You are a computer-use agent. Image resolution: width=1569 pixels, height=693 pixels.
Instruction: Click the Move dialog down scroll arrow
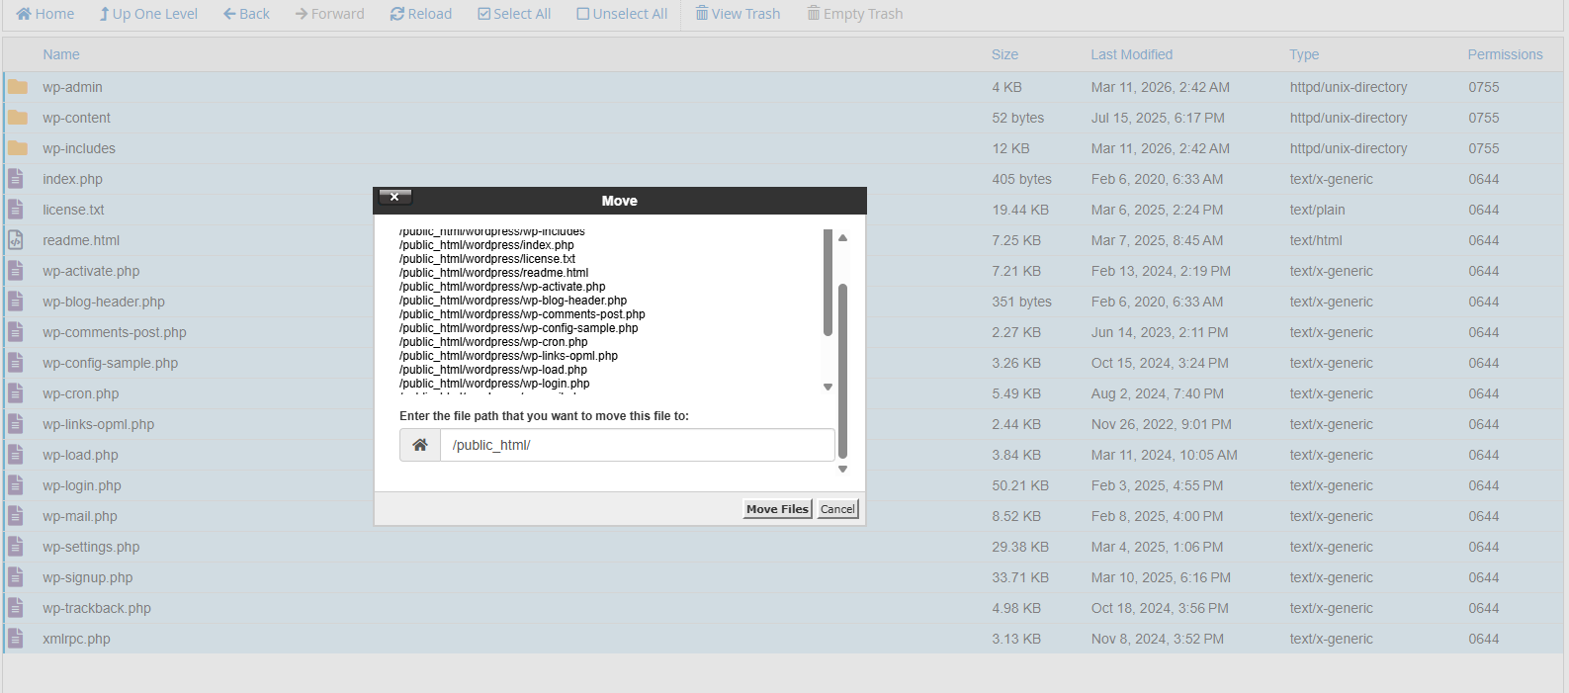[843, 470]
